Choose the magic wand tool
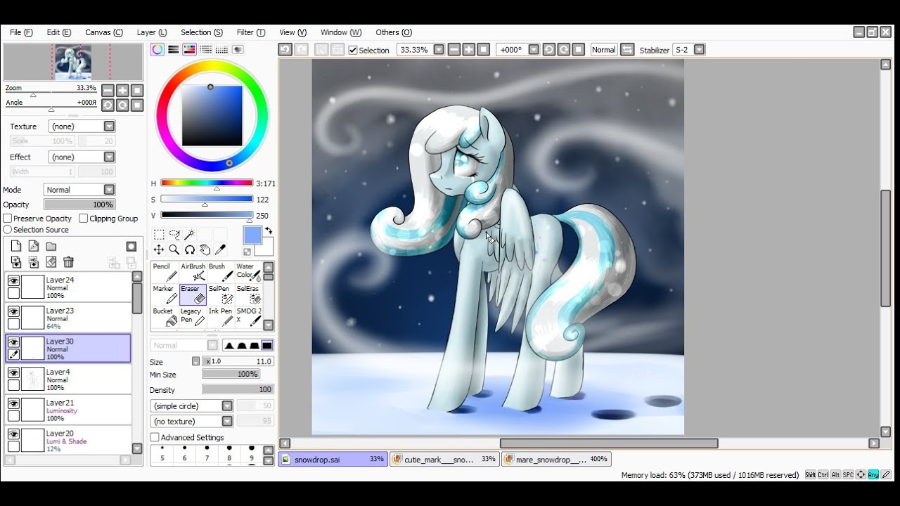 (190, 235)
